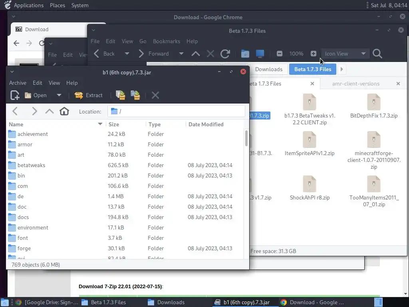Click the search magnifier in file manager
The width and height of the screenshot is (409, 307).
pos(377,54)
